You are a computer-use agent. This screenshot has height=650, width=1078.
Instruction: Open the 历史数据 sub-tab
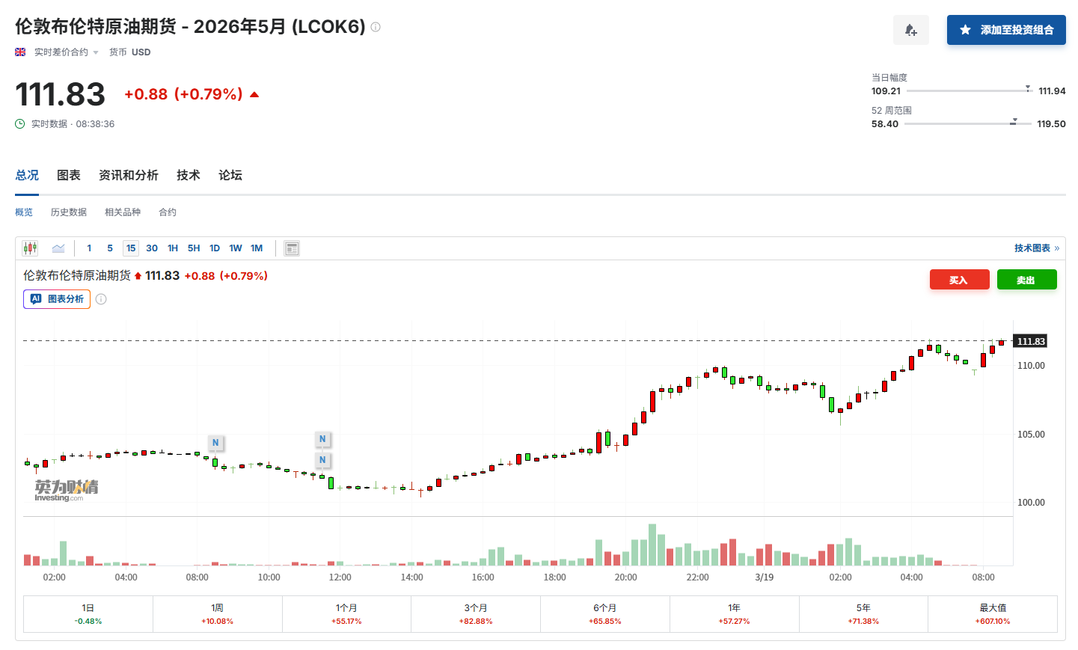(x=68, y=212)
